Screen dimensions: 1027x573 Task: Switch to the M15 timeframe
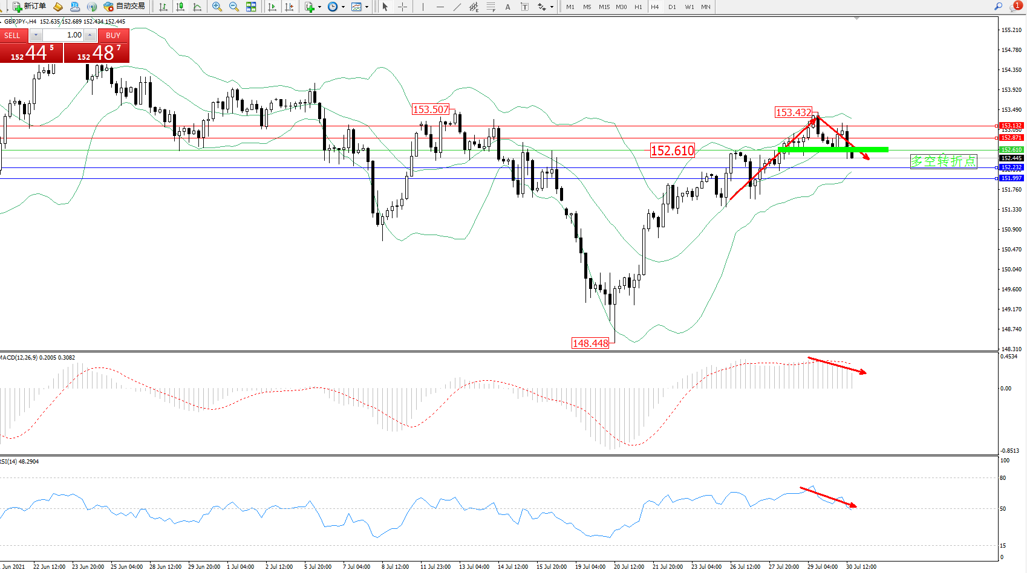coord(604,7)
